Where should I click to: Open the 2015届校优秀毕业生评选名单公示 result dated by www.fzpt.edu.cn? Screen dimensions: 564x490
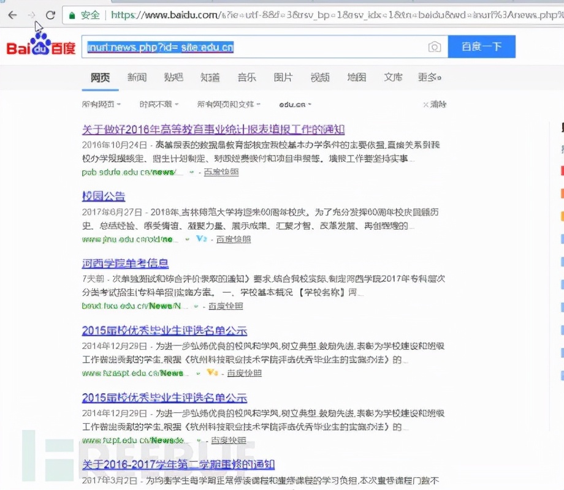point(164,398)
